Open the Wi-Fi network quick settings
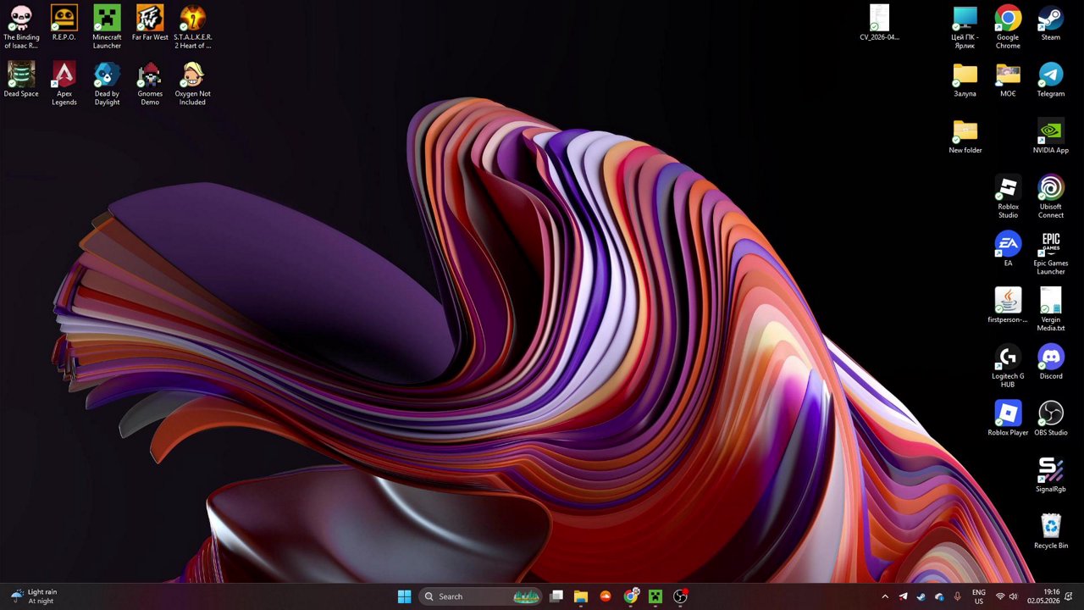 coord(1000,596)
